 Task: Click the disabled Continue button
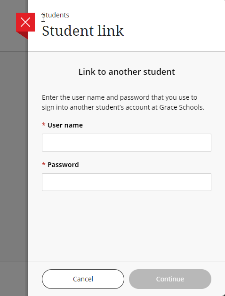(170, 279)
